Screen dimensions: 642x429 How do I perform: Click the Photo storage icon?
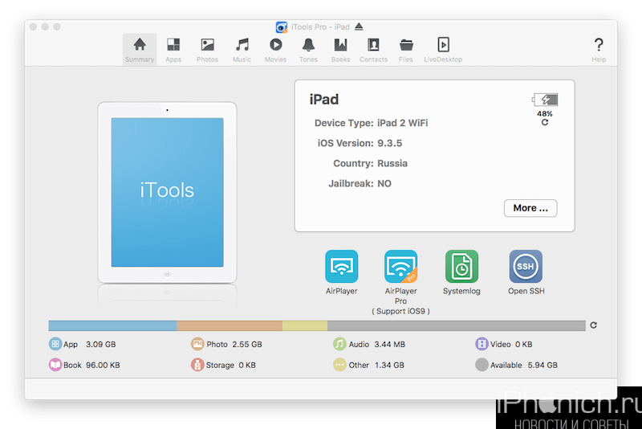point(197,344)
